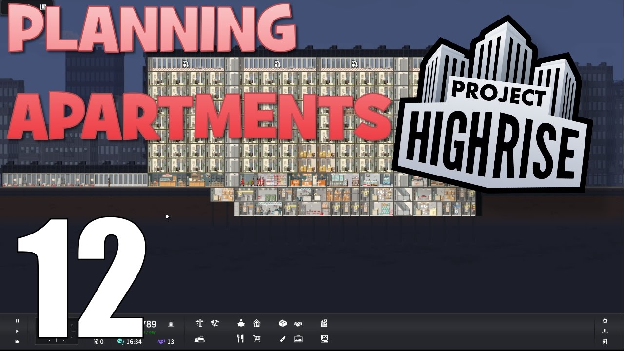624x351 pixels.
Task: Open the paintbrush decoration tool
Action: pyautogui.click(x=282, y=338)
